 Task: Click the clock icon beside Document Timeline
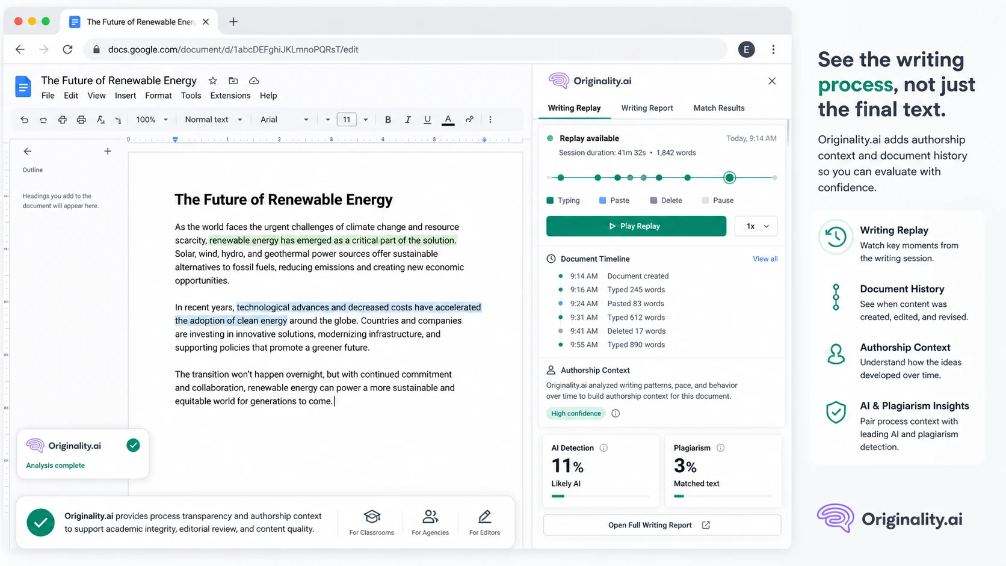pyautogui.click(x=551, y=259)
